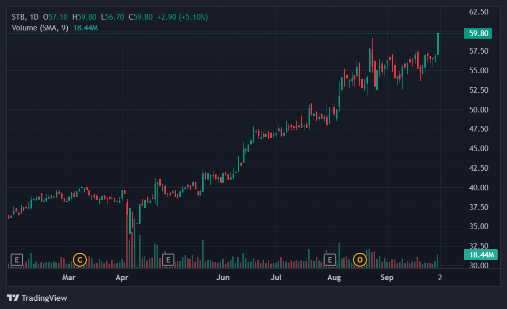The height and width of the screenshot is (309, 507).
Task: Click the Apr label on time axis
Action: coord(122,278)
